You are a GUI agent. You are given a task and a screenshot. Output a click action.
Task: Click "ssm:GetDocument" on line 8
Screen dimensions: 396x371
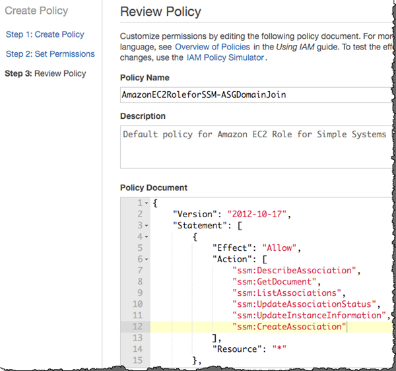[275, 282]
